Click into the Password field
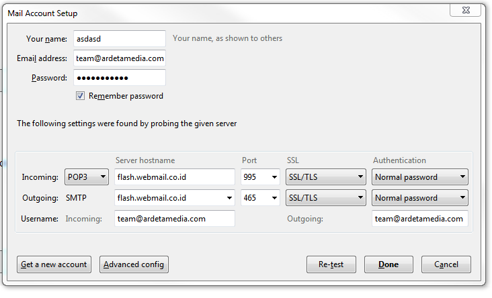 (118, 78)
